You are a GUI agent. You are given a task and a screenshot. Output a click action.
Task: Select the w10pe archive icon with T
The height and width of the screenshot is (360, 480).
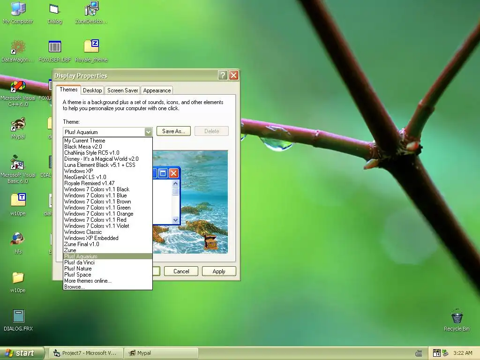[x=18, y=204]
